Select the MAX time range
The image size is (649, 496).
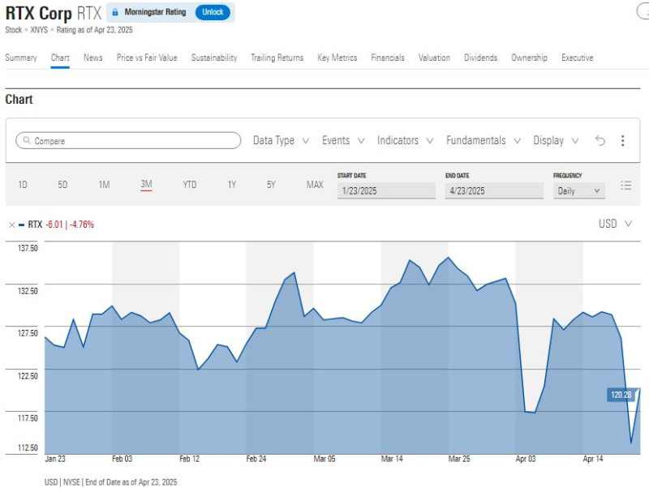[315, 185]
